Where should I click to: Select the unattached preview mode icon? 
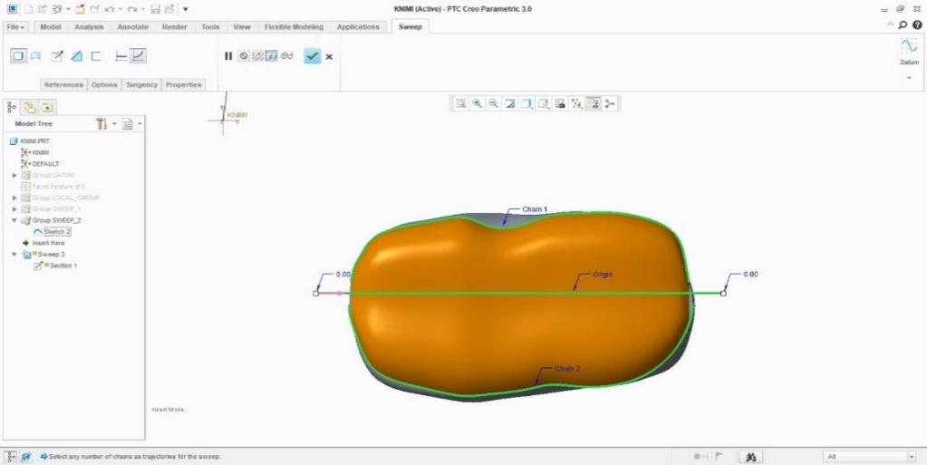click(257, 56)
